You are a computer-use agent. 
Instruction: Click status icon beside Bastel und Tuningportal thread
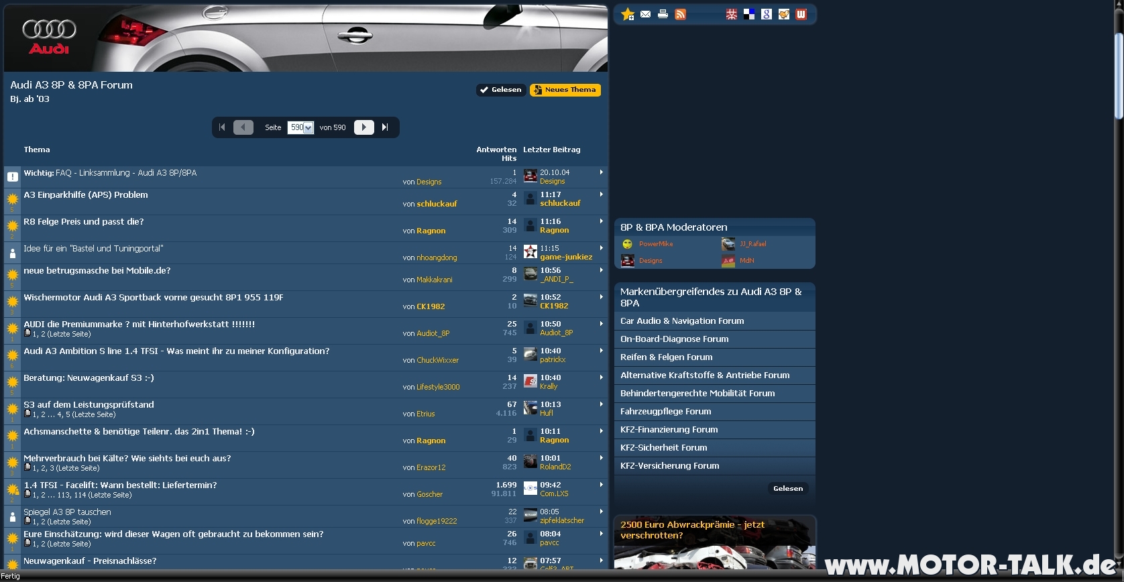point(12,253)
